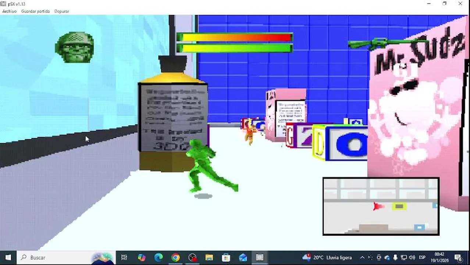470x265 pixels.
Task: Click the active pSX taskbar button
Action: pos(260,258)
